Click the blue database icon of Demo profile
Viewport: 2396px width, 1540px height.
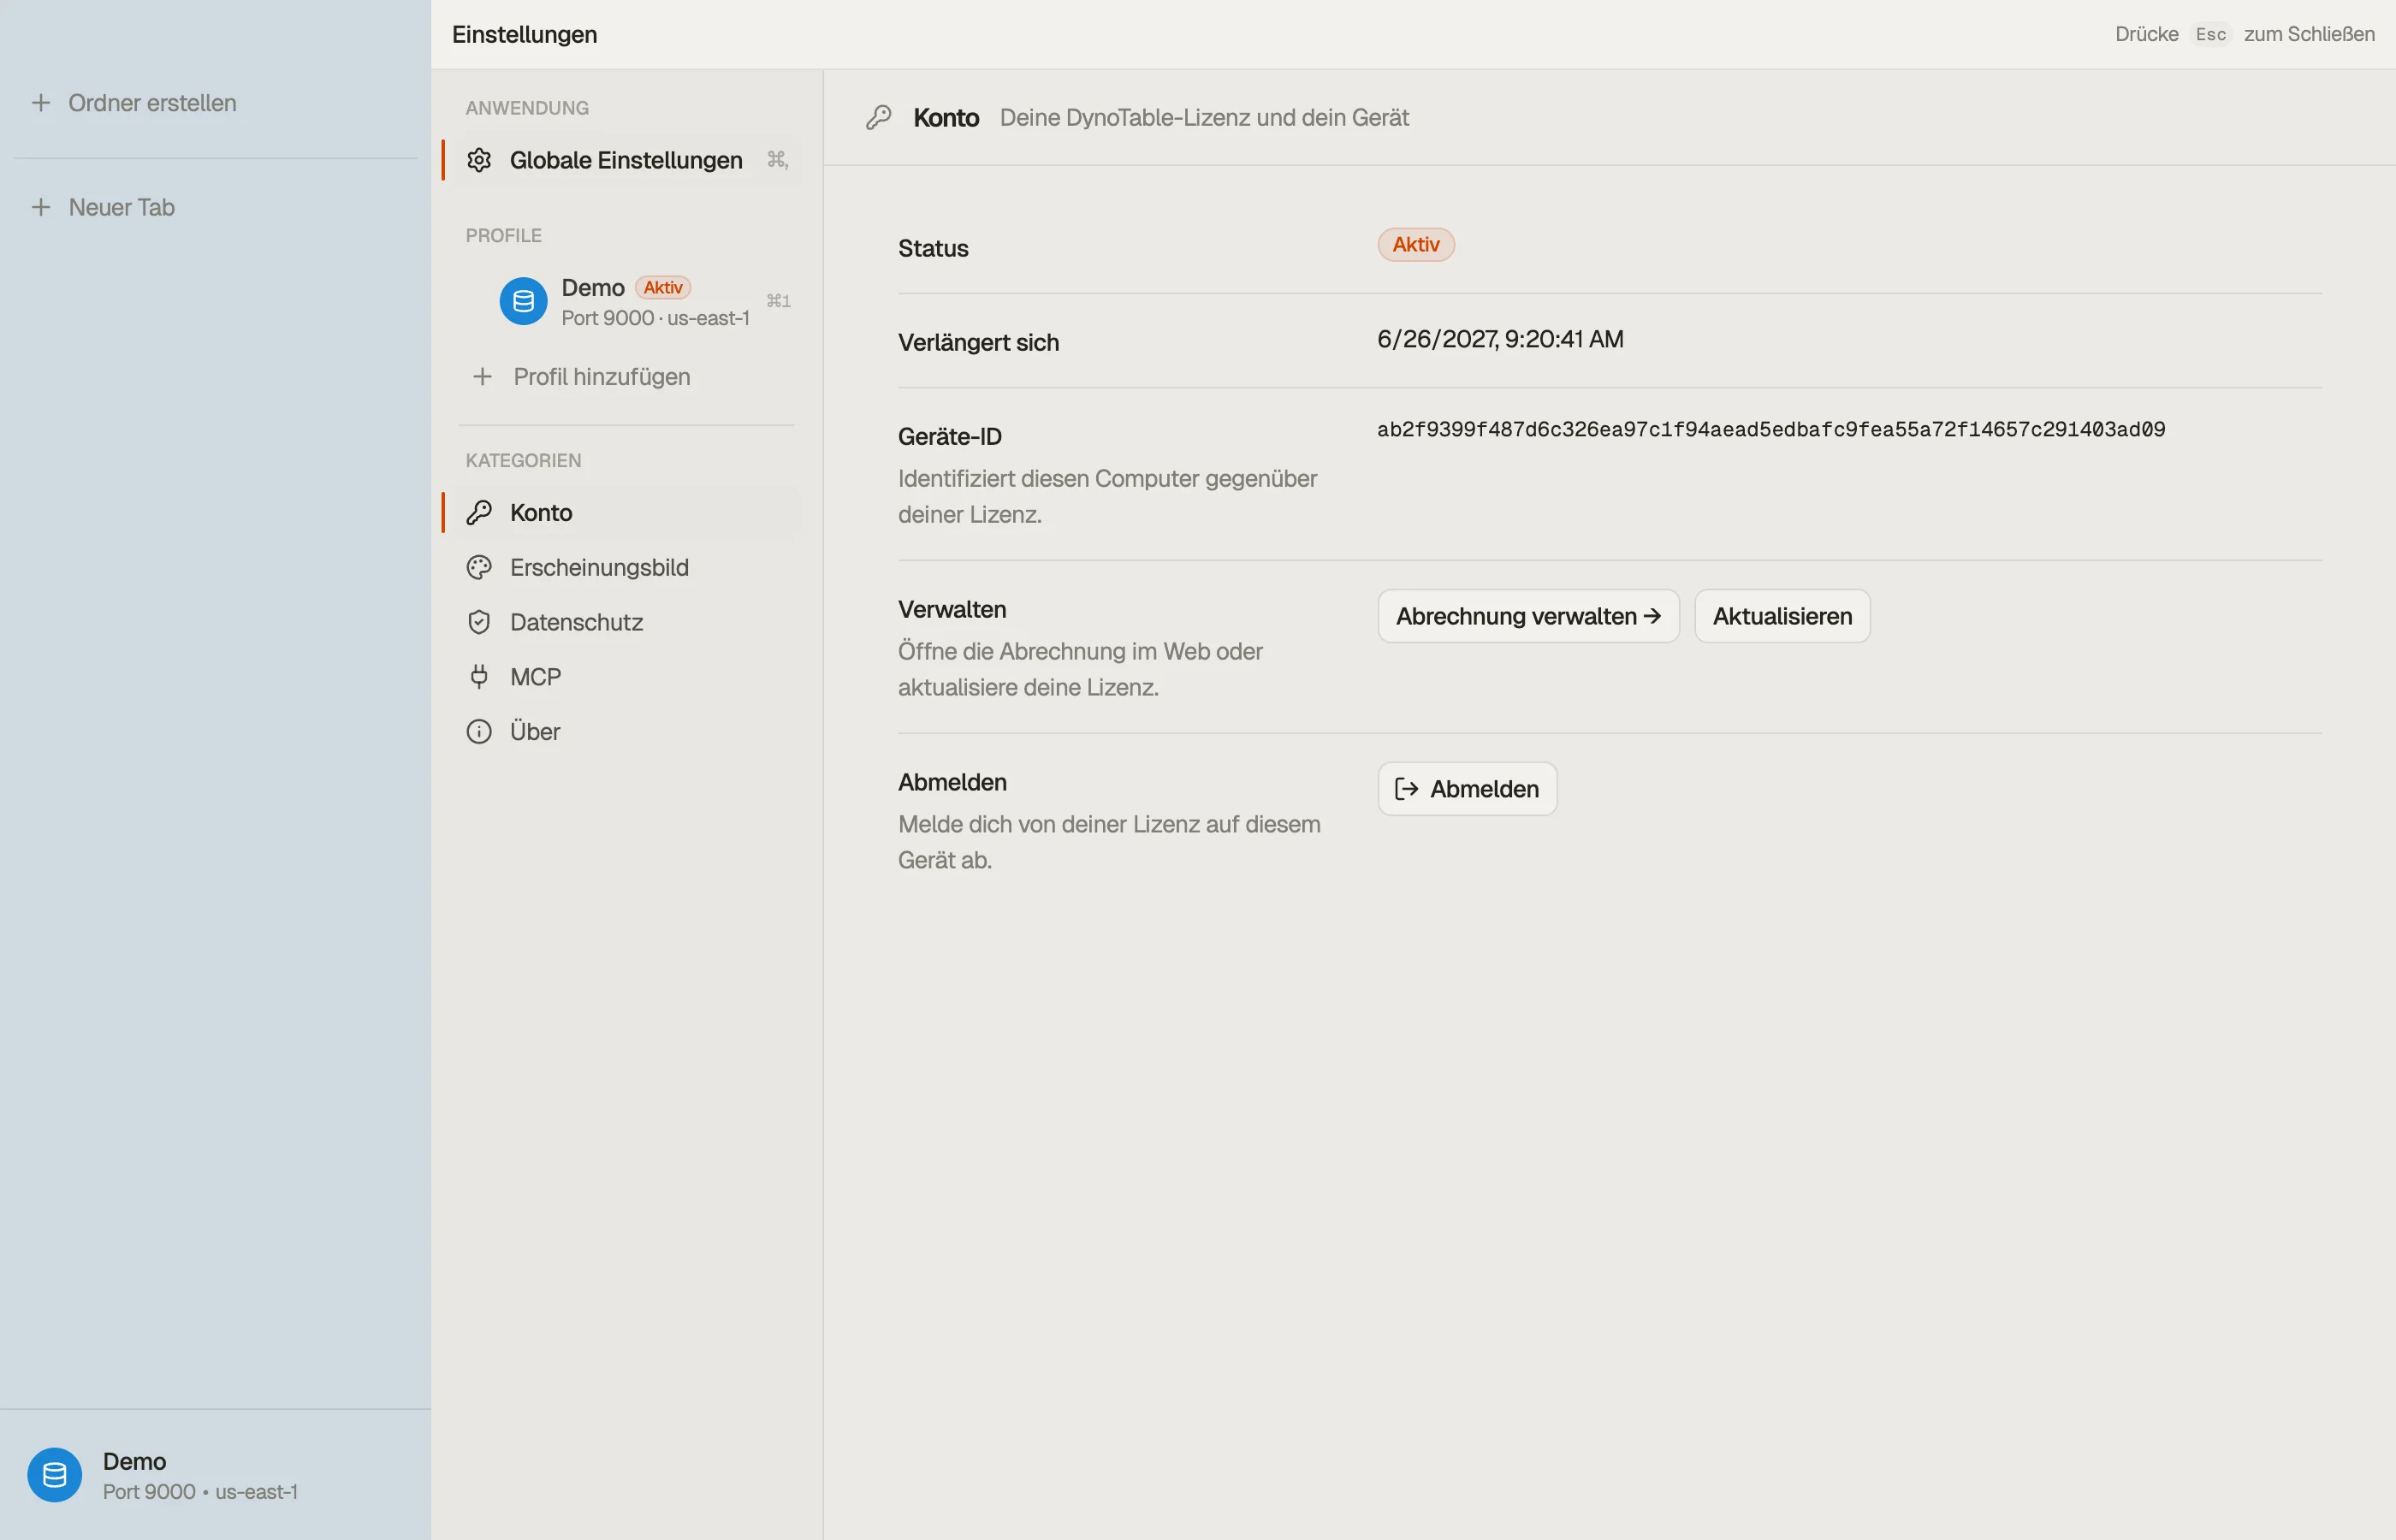coord(523,301)
